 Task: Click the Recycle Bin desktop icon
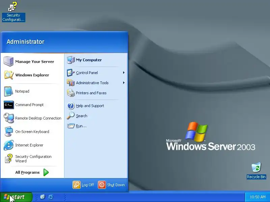256,167
